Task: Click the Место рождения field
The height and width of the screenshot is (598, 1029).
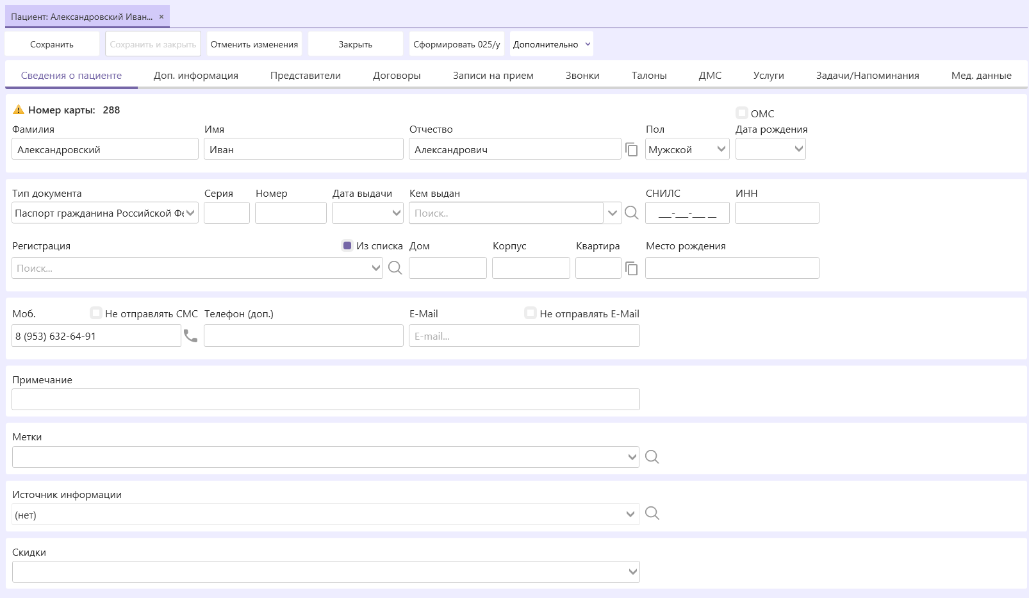Action: [732, 268]
